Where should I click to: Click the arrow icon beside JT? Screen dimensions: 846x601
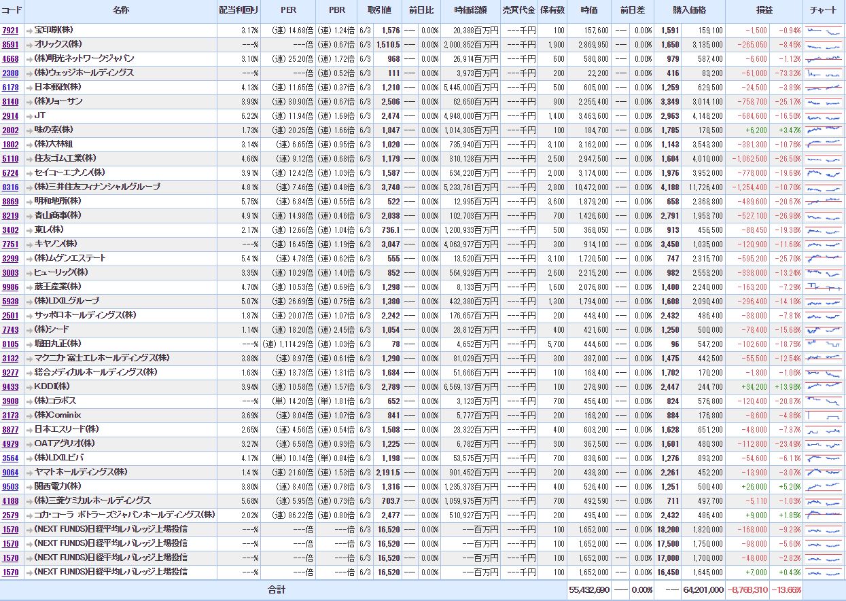tap(29, 116)
